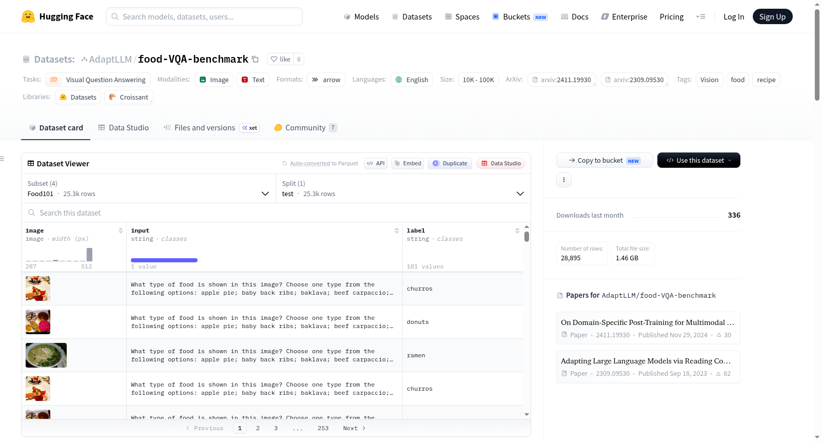Click the like heart button
Viewport: 821px width, 442px height.
pos(280,59)
